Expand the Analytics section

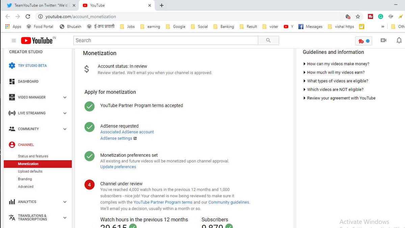65,202
